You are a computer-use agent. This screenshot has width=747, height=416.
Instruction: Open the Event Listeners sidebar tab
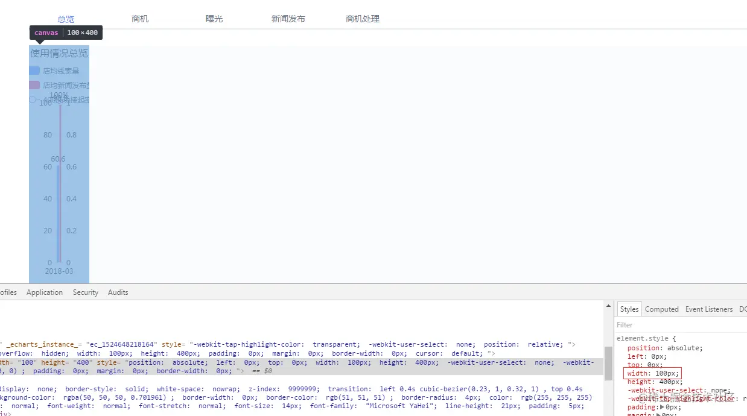pos(709,309)
